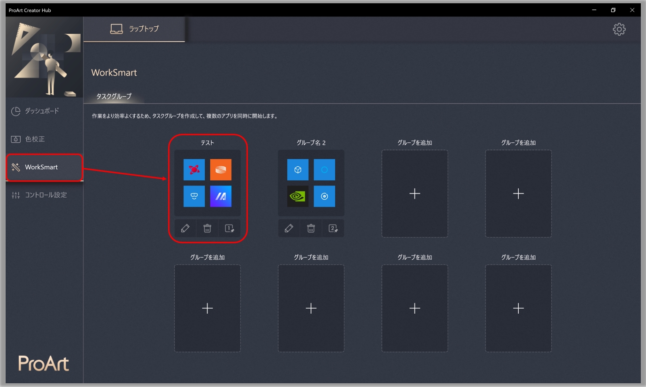Screen dimensions: 646x387
Task: Pin グループ名 2 with hotkey 2 icon
Action: click(333, 228)
